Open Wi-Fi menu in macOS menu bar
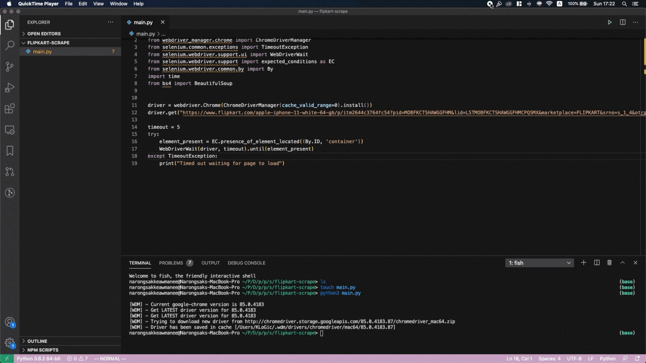Viewport: 646px width, 363px height. tap(549, 4)
